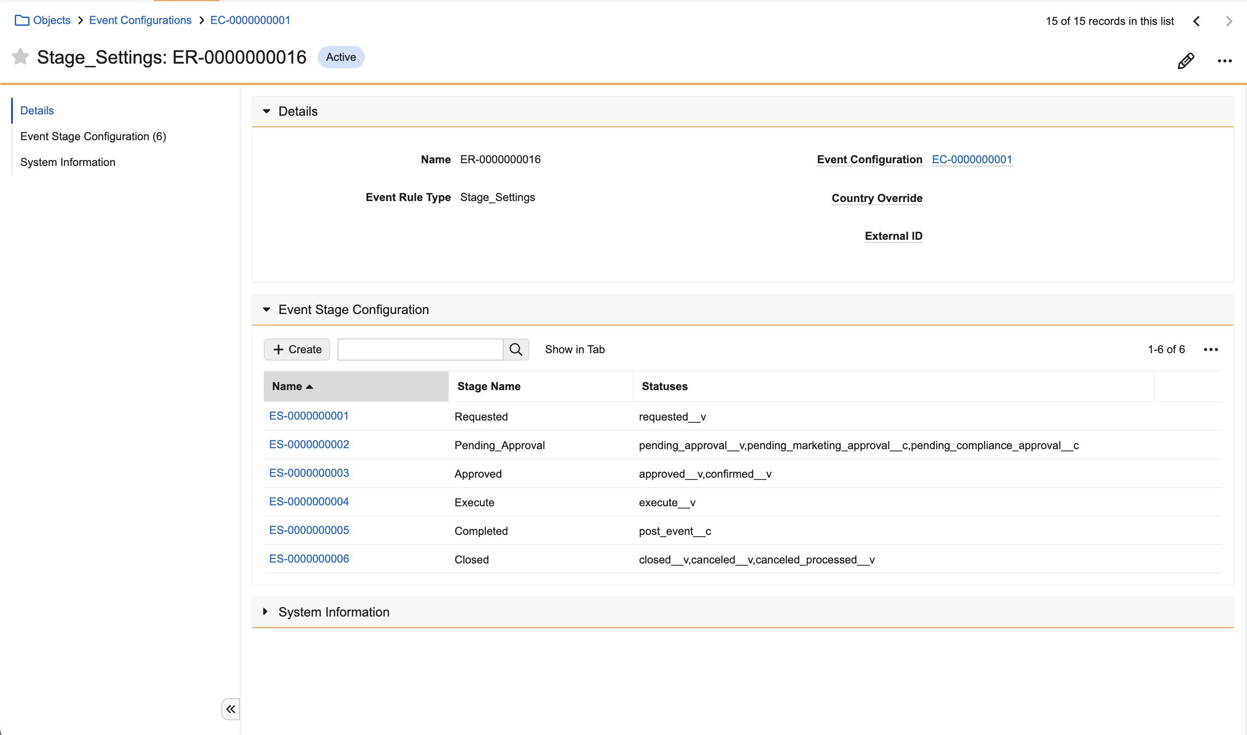The image size is (1247, 735).
Task: Select System Information sidebar item
Action: [68, 162]
